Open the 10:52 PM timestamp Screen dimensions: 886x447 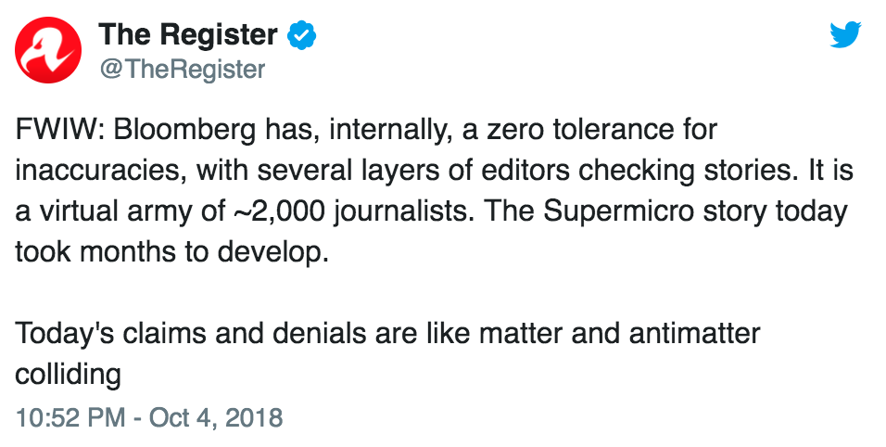(70, 417)
